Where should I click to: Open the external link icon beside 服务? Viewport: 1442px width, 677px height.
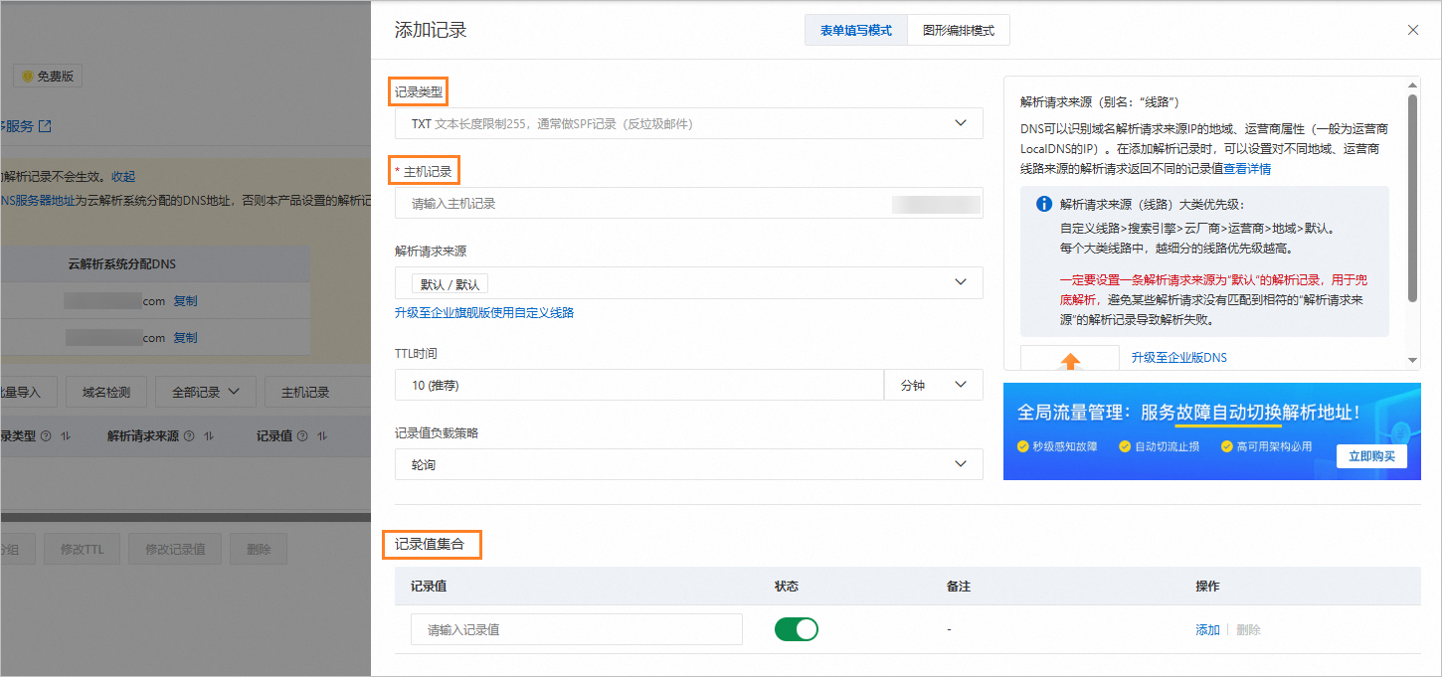tap(45, 126)
